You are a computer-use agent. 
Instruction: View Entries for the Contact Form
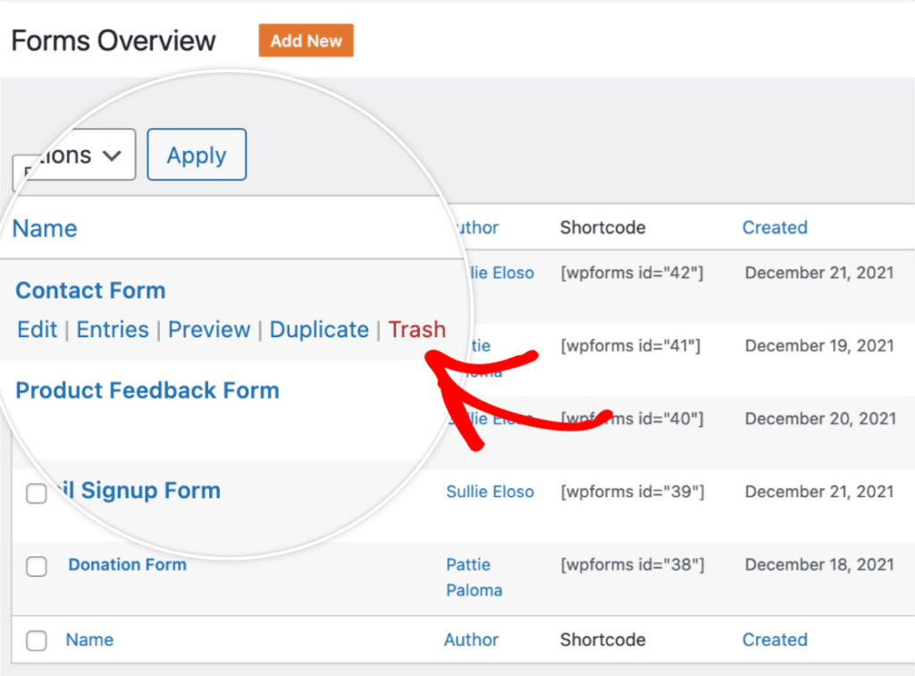113,329
